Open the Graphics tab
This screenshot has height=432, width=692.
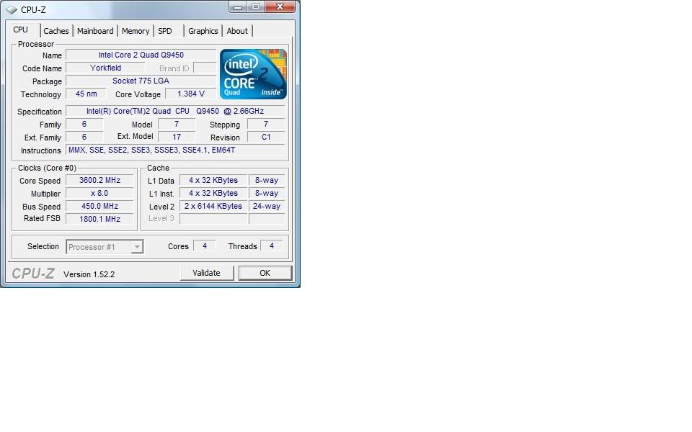click(x=203, y=31)
